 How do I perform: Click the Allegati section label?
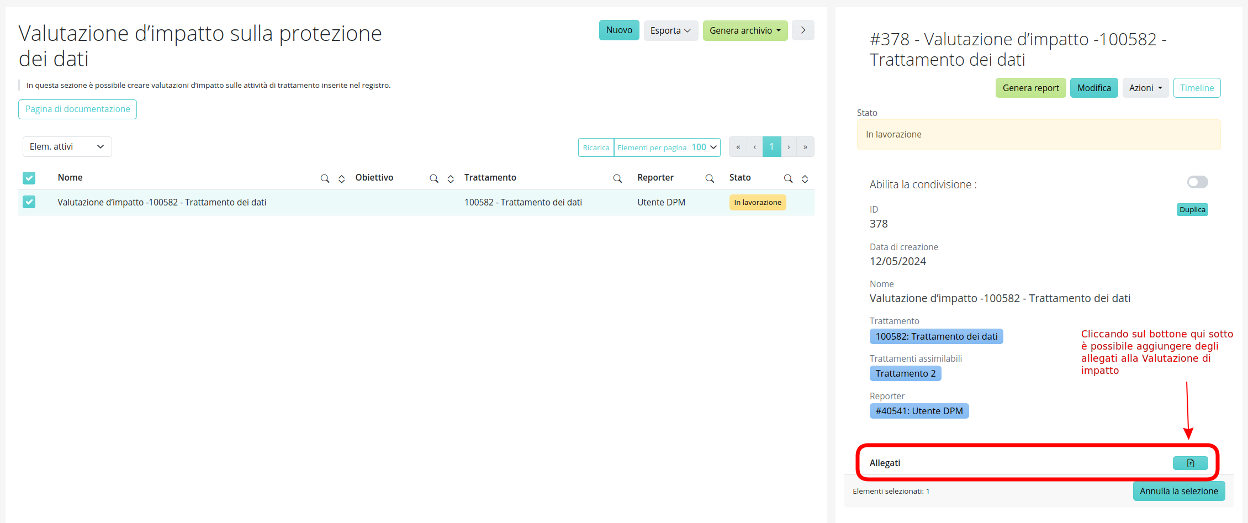click(x=885, y=463)
